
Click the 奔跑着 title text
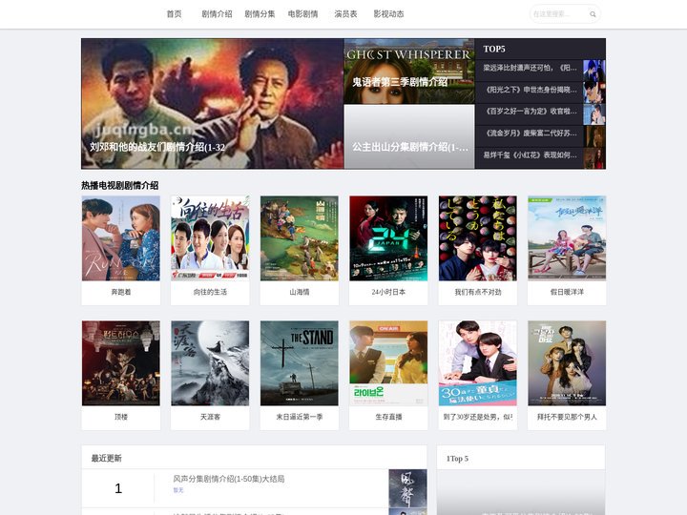tap(121, 292)
